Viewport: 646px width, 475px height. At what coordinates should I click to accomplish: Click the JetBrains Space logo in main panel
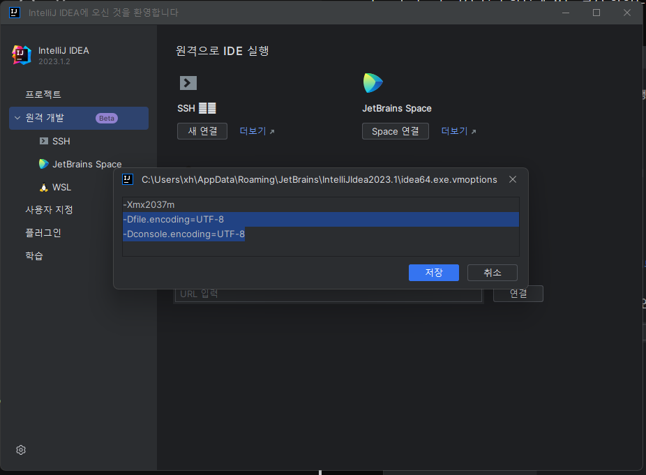[x=373, y=83]
